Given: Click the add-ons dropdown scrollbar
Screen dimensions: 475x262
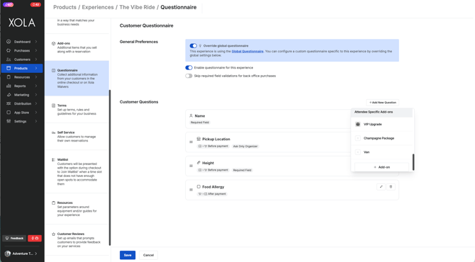Looking at the screenshot, I should (x=413, y=162).
